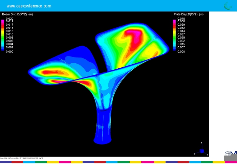Click the 0.020 maximum beam legend value
237x164 pixels.
(x=9, y=19)
